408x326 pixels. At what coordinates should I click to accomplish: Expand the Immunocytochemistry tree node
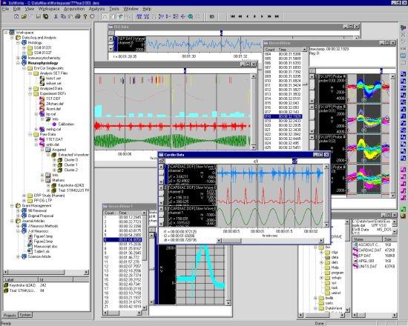point(18,58)
